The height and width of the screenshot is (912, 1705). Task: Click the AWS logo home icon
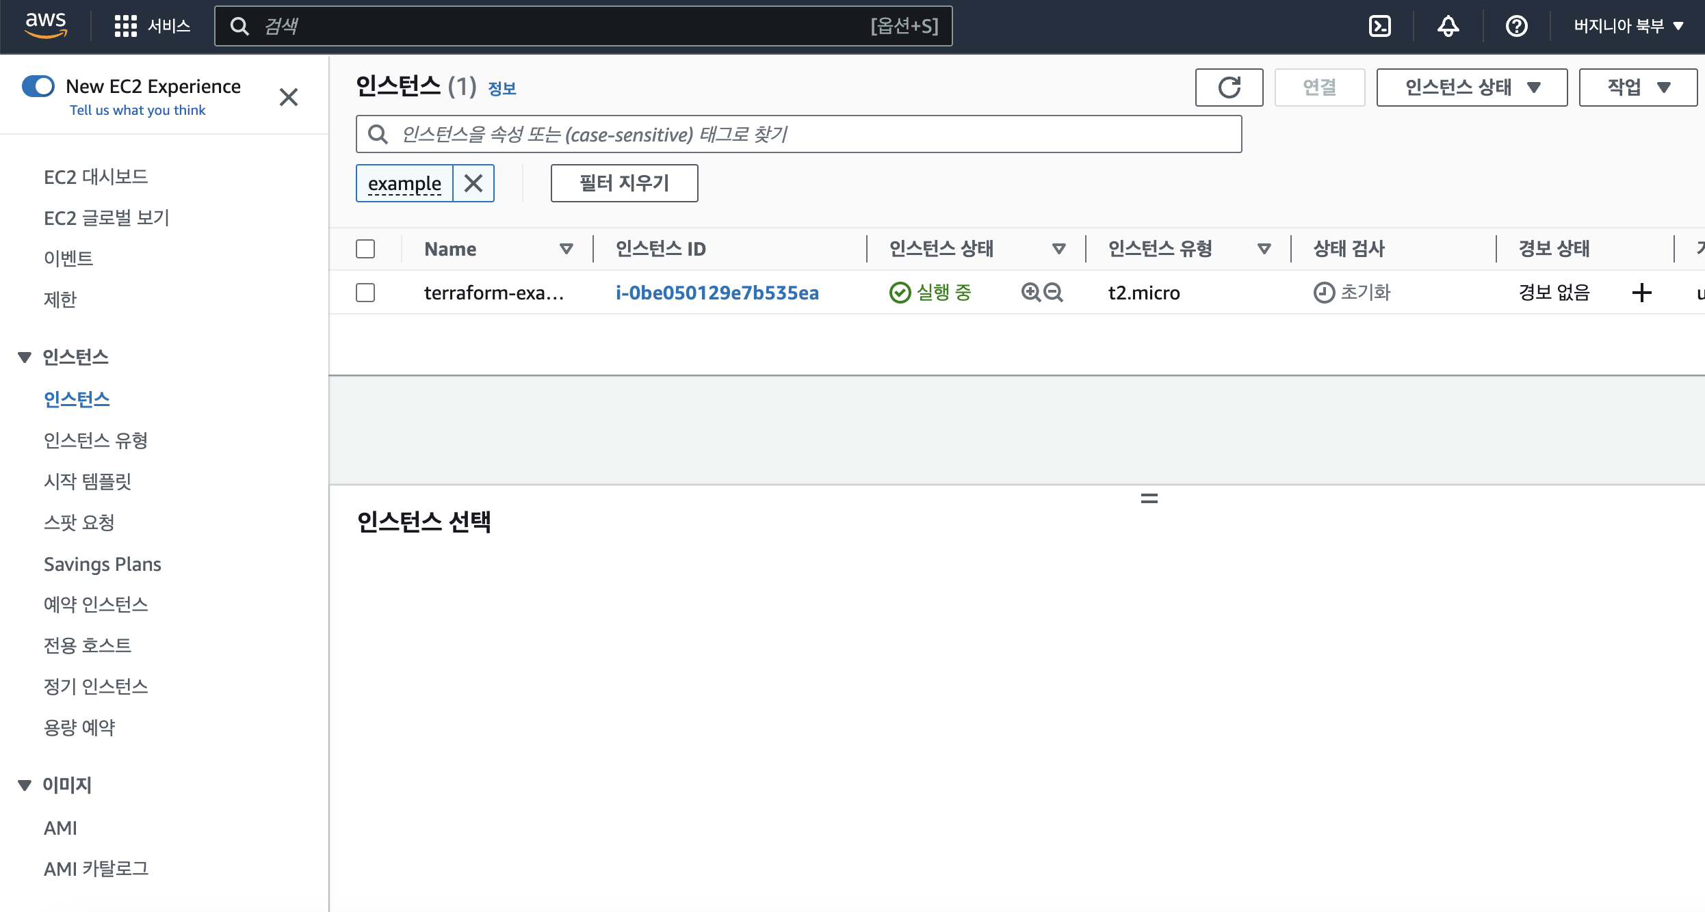tap(46, 26)
